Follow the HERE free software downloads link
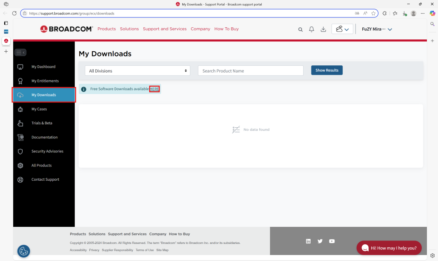This screenshot has height=261, width=438. [154, 89]
